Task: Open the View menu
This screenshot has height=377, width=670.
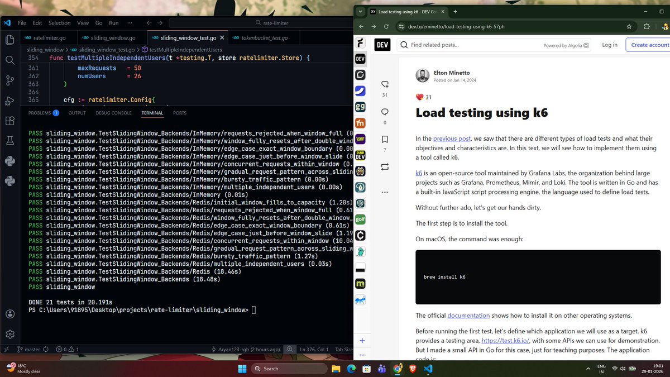Action: point(83,23)
